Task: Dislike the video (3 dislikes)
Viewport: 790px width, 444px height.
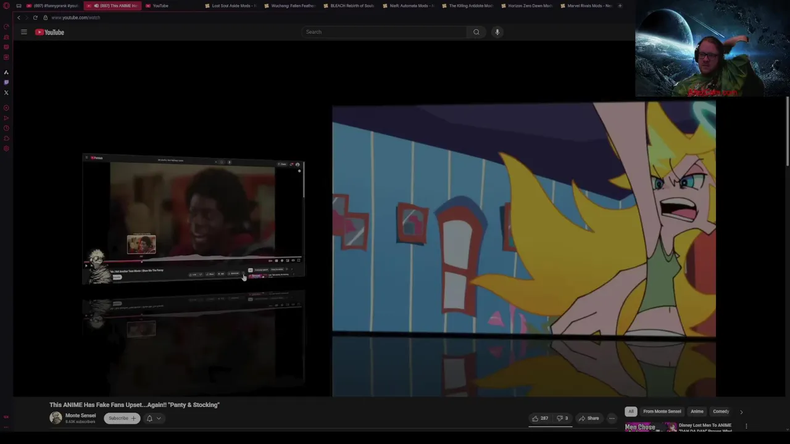Action: 562,418
